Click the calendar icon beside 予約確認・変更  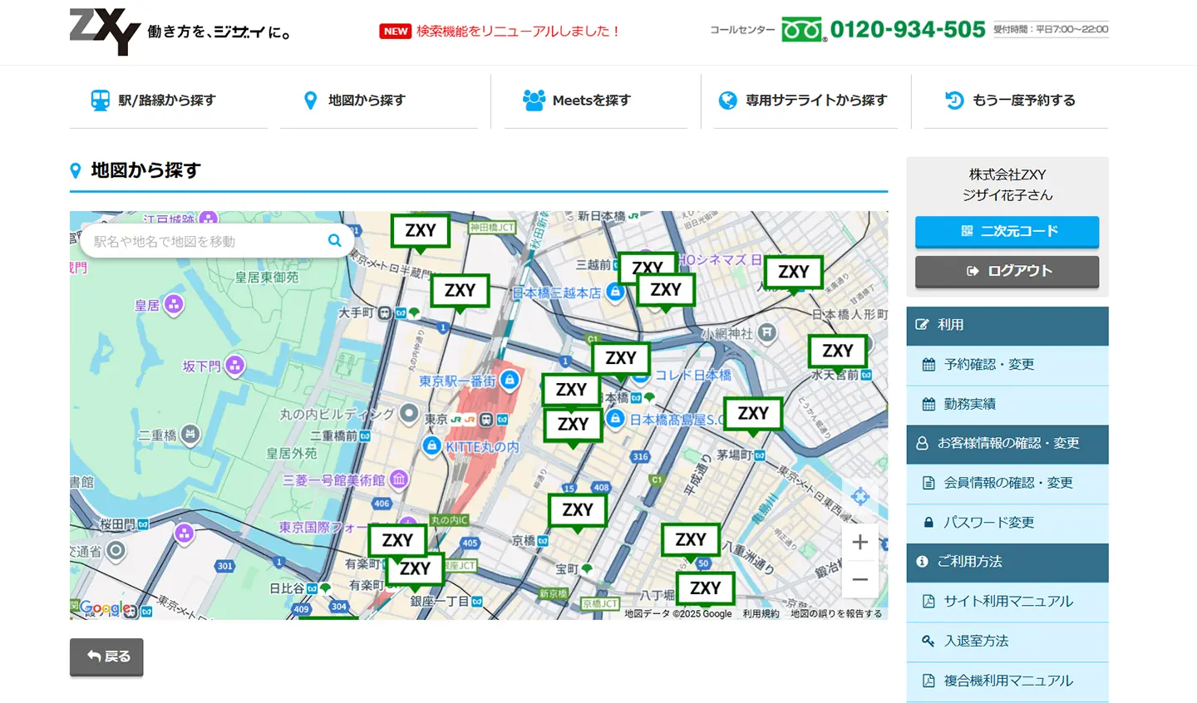929,365
